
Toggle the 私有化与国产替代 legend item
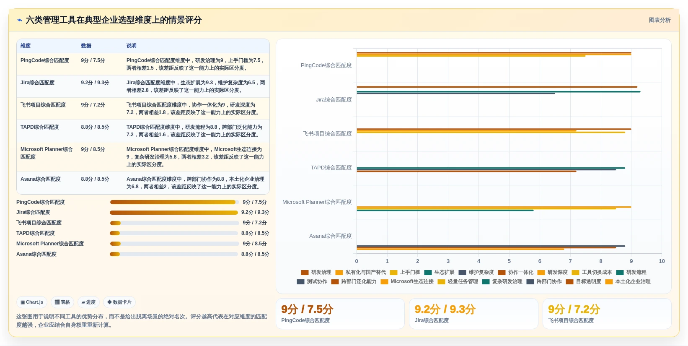360,272
